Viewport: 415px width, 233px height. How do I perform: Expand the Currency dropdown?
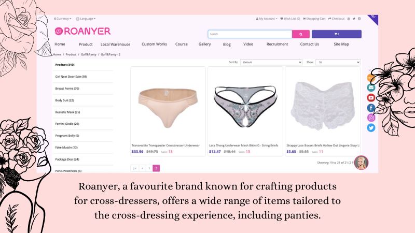tap(62, 19)
